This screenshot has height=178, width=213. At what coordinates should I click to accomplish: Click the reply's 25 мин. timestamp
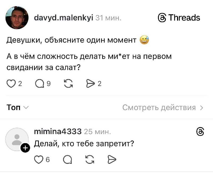click(97, 131)
